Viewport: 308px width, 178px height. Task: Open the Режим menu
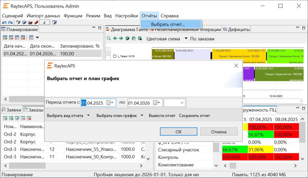pyautogui.click(x=93, y=16)
